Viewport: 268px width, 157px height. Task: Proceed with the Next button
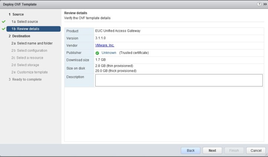212,150
